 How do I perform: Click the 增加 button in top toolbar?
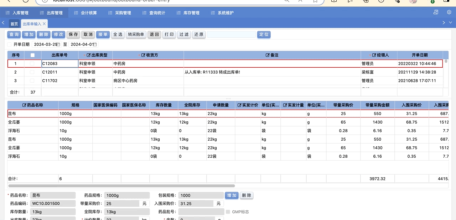coord(29,35)
